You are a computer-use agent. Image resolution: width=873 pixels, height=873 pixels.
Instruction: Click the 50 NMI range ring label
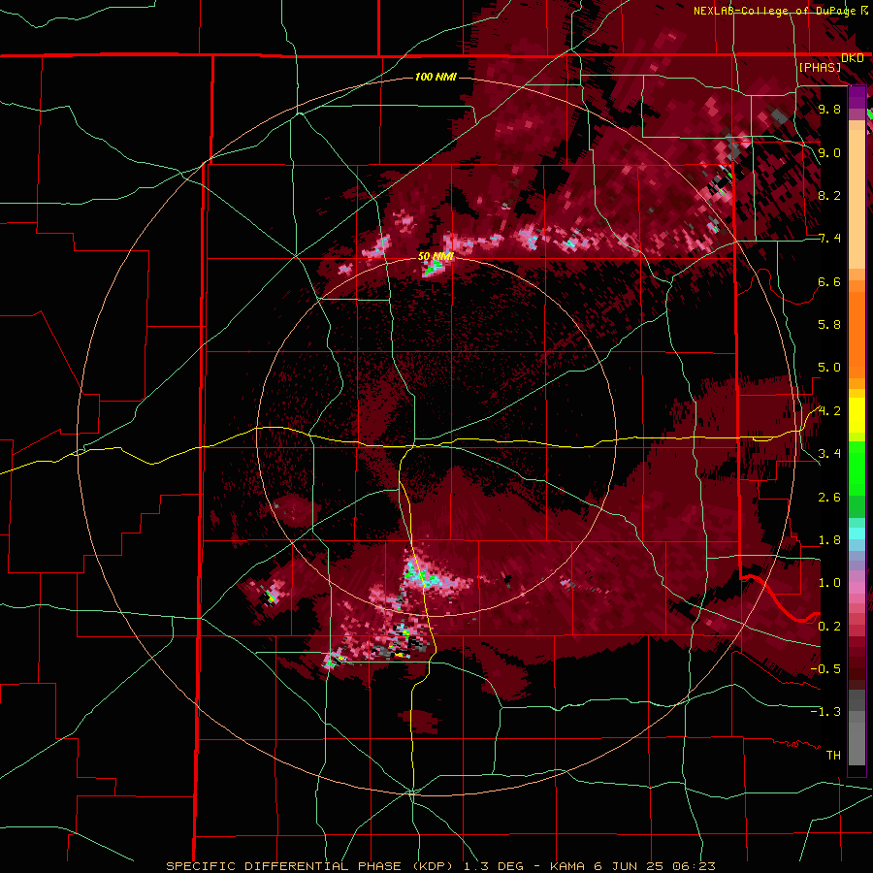(x=436, y=256)
